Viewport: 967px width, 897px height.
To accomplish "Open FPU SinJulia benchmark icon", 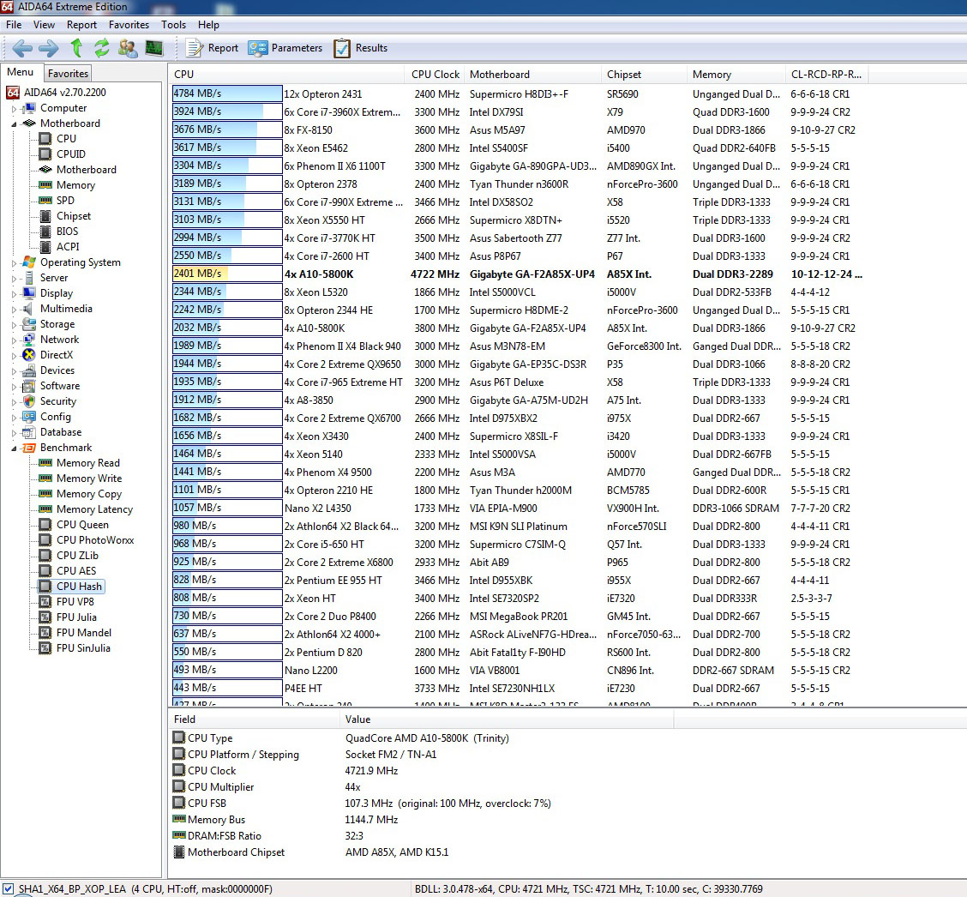I will [45, 647].
